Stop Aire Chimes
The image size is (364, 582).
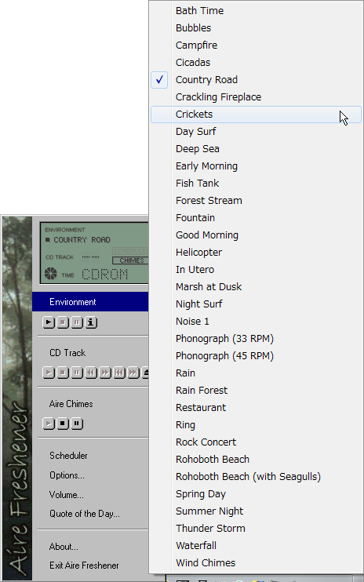click(x=63, y=424)
